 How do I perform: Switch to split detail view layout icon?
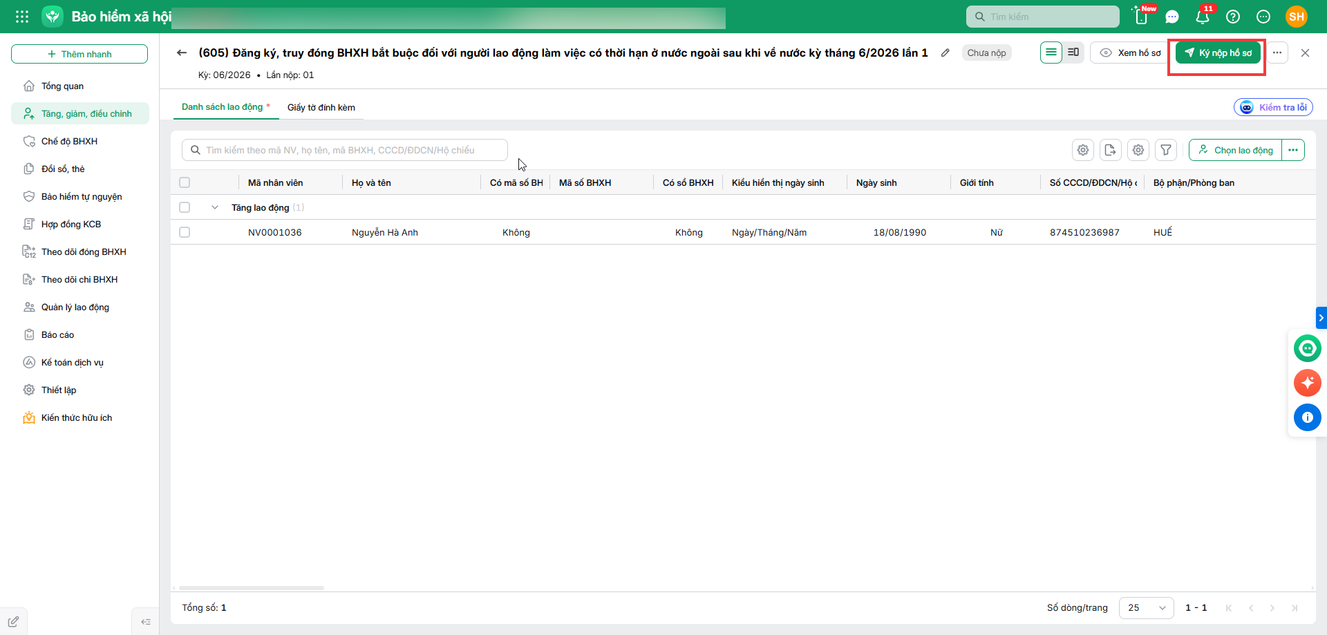point(1073,53)
